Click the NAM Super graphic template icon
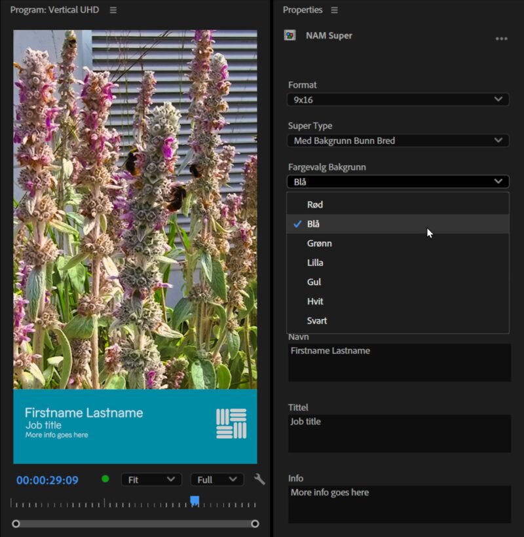Viewport: 524px width, 537px height. [290, 35]
